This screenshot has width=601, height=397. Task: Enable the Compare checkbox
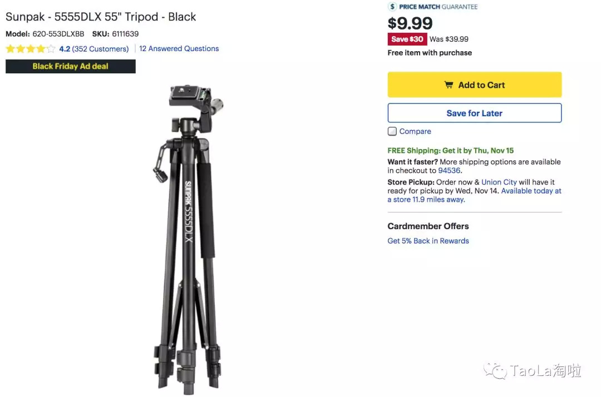[x=392, y=131]
